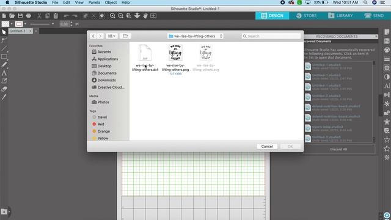Add a new document tab
This screenshot has width=391, height=220.
pos(36,31)
